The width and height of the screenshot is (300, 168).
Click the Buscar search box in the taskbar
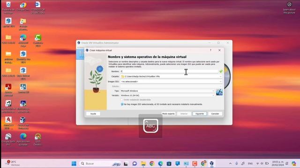tap(100, 163)
